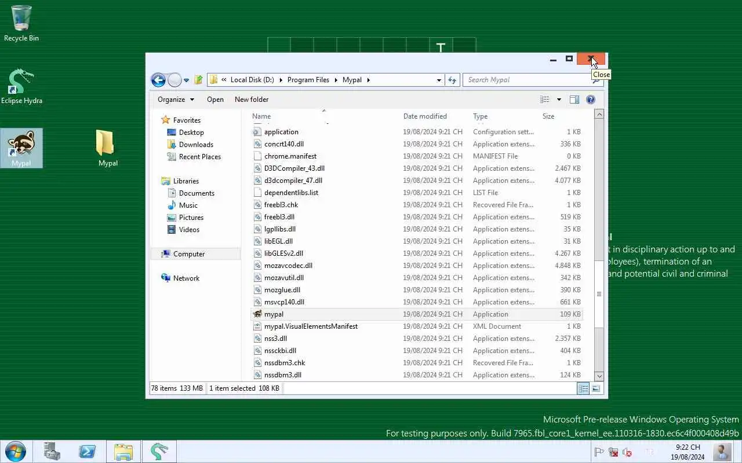This screenshot has width=742, height=463.
Task: Expand the arrow after Local Disk (D:) in the path
Action: coord(281,80)
